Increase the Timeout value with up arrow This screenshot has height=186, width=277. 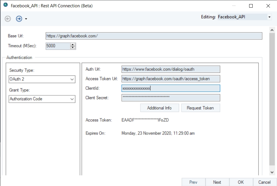pos(73,44)
